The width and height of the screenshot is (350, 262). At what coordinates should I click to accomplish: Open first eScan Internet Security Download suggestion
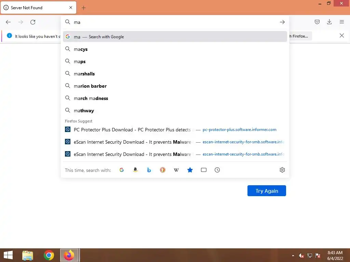tap(175, 142)
